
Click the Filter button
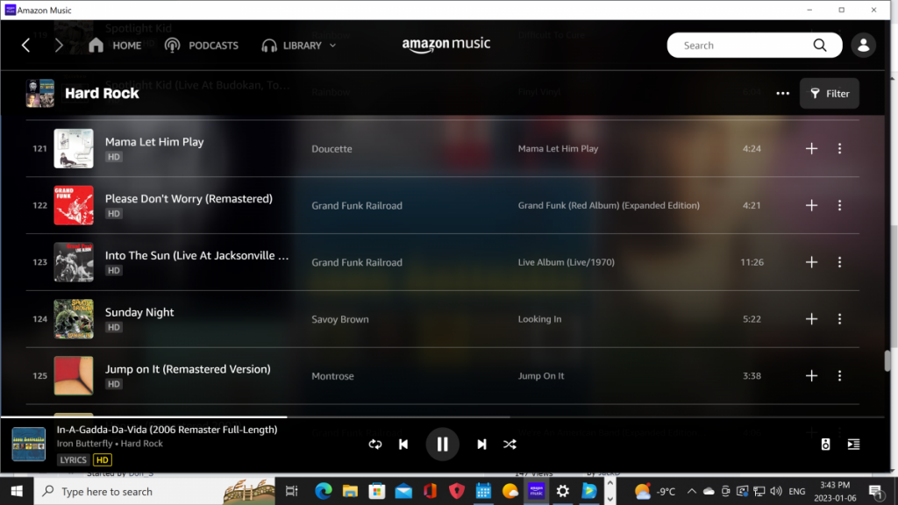[x=830, y=93]
